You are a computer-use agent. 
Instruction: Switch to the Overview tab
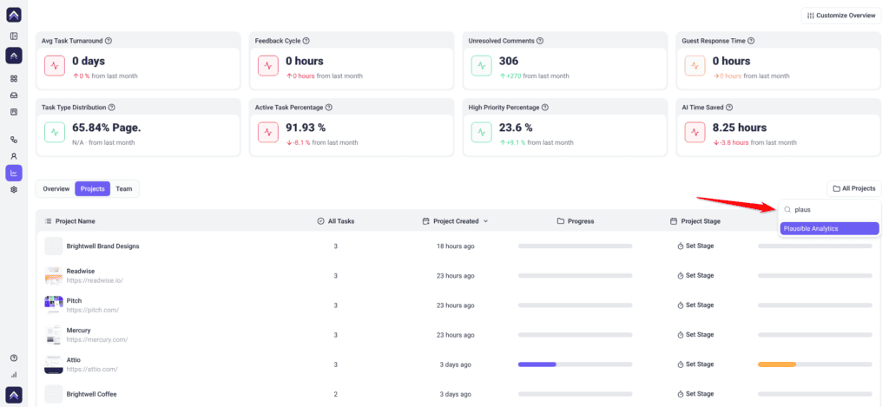(56, 189)
